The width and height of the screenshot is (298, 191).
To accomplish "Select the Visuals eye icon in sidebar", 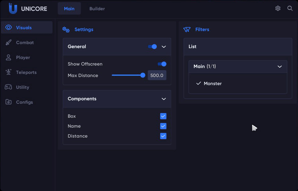I will pos(9,27).
